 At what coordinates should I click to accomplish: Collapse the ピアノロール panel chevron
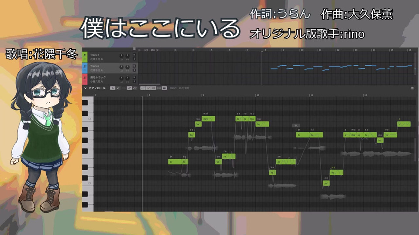85,88
